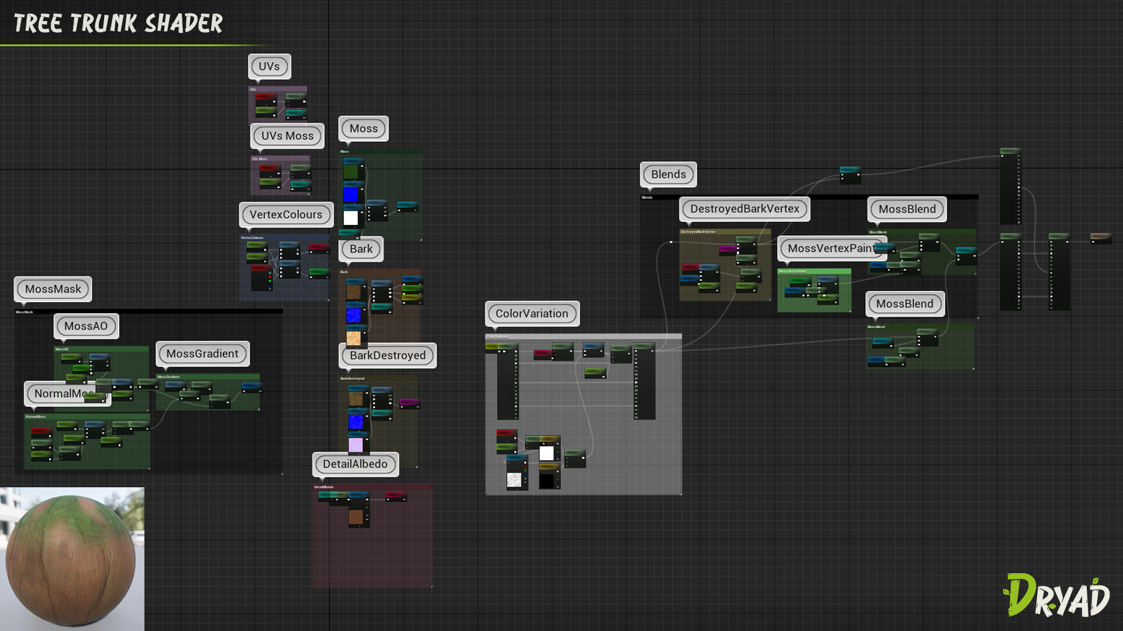Select the white texture node in Moss group
1123x631 pixels.
[350, 218]
